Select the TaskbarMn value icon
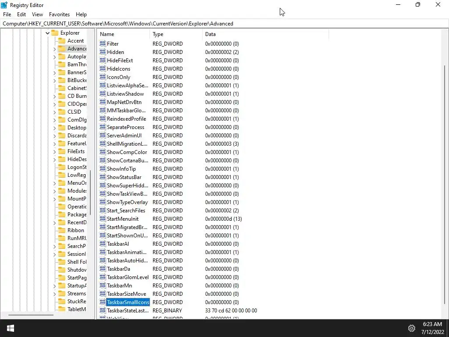The height and width of the screenshot is (337, 449). click(103, 285)
